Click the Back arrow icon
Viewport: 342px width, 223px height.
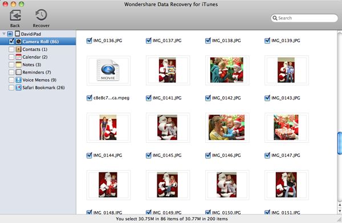15,15
